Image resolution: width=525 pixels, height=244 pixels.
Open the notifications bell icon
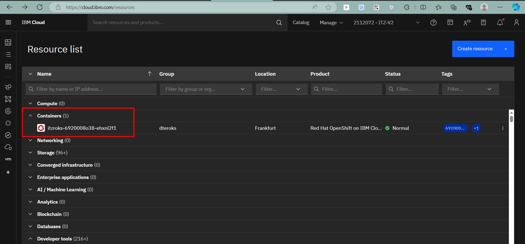[500, 22]
